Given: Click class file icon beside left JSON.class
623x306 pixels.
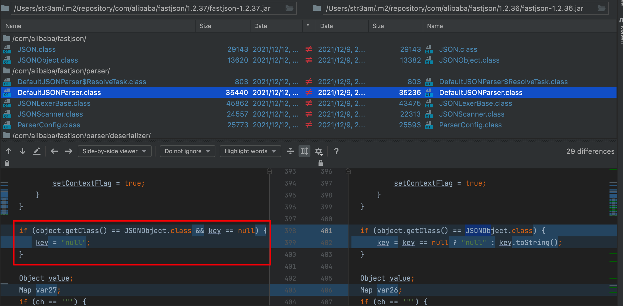Looking at the screenshot, I should pos(7,49).
